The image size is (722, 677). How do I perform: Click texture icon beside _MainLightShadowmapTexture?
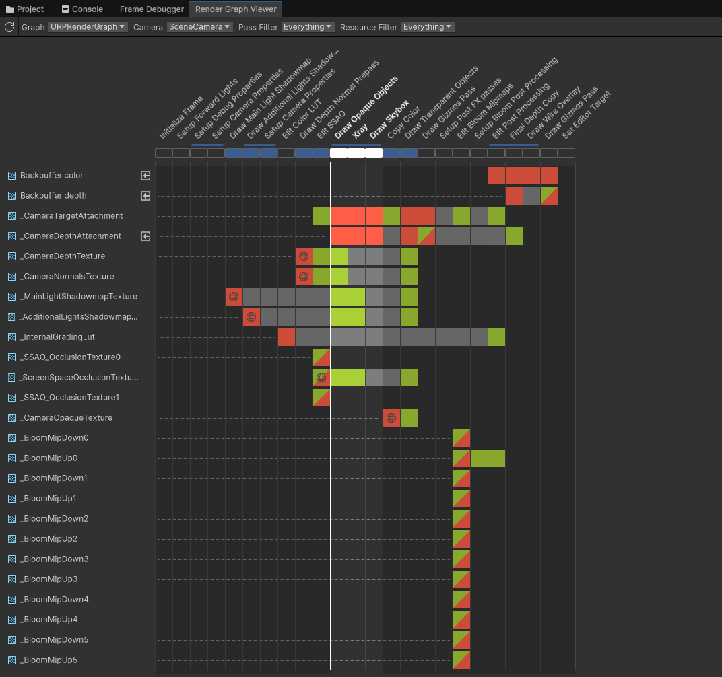point(12,297)
